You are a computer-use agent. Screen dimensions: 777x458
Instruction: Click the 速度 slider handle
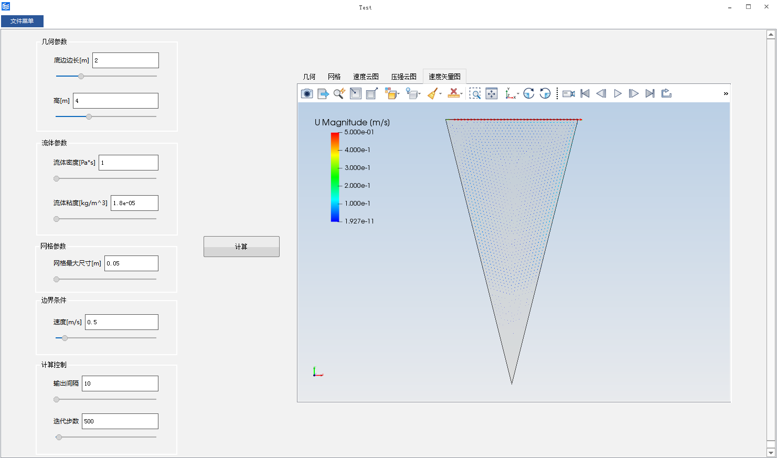click(x=65, y=338)
